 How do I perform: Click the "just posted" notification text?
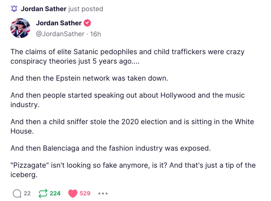(86, 9)
